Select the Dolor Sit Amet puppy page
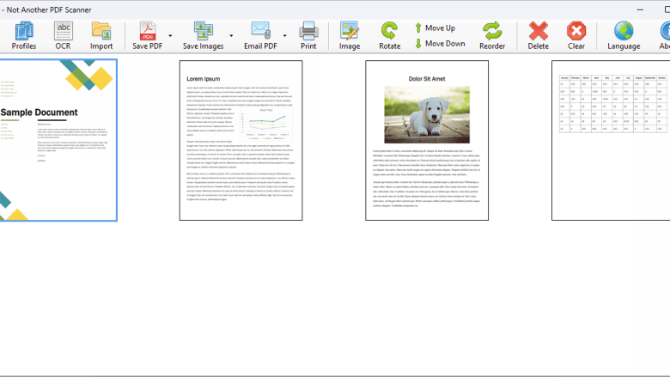The width and height of the screenshot is (670, 377). [427, 141]
